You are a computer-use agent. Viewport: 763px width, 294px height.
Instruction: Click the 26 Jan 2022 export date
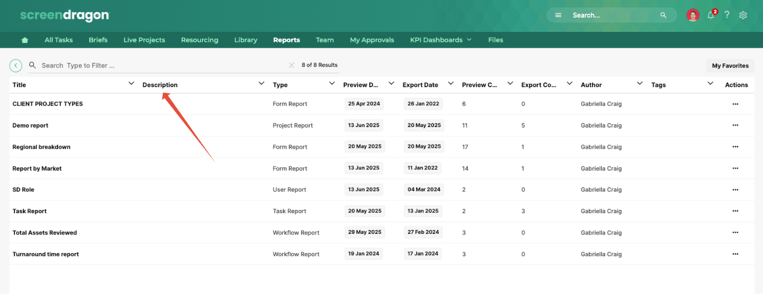point(424,104)
